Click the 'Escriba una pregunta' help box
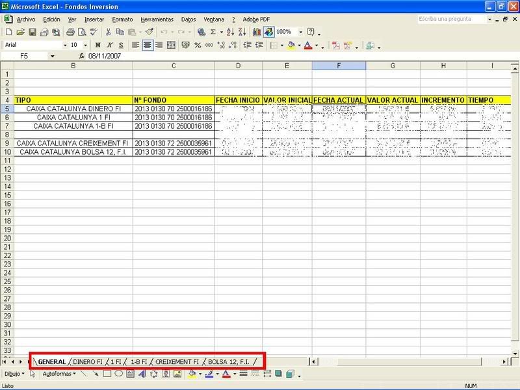This screenshot has height=390, width=520. (451, 19)
